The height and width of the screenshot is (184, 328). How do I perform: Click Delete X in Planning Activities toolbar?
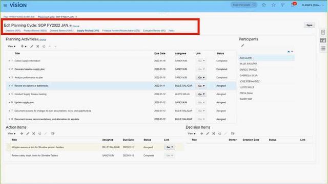pyautogui.click(x=37, y=47)
